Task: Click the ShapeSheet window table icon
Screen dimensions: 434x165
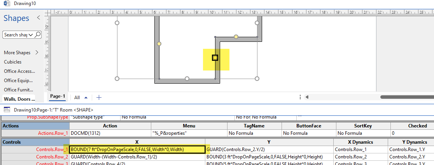Action: (7, 110)
